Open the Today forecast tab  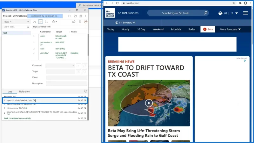(x=110, y=29)
